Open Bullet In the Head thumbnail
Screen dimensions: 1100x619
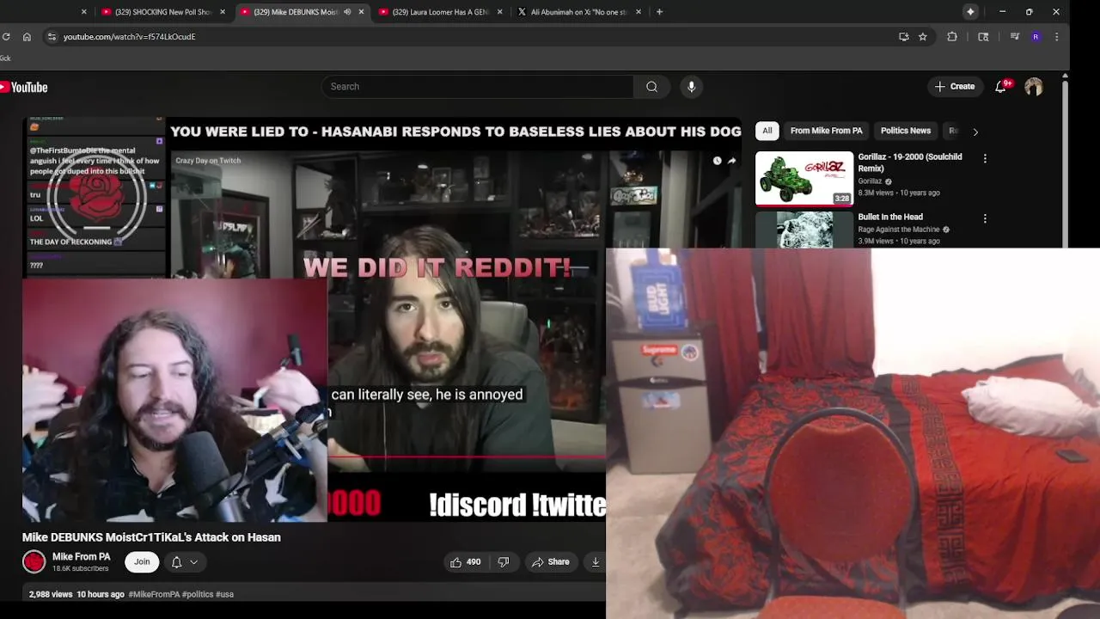pos(804,230)
